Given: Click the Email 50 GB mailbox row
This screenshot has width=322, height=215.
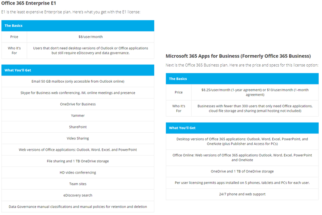Looking at the screenshot, I should pyautogui.click(x=78, y=82).
